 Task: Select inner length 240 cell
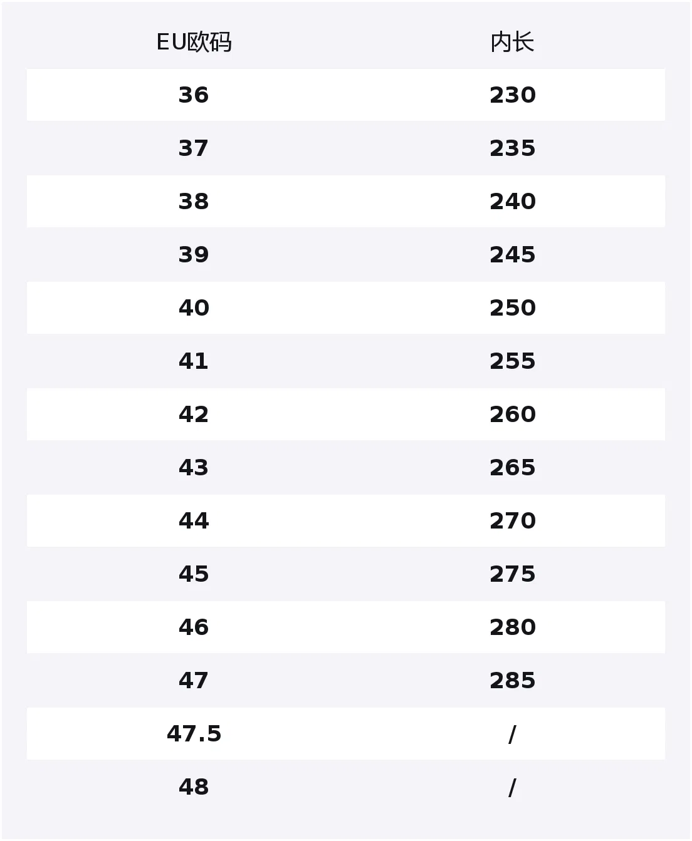click(x=512, y=202)
